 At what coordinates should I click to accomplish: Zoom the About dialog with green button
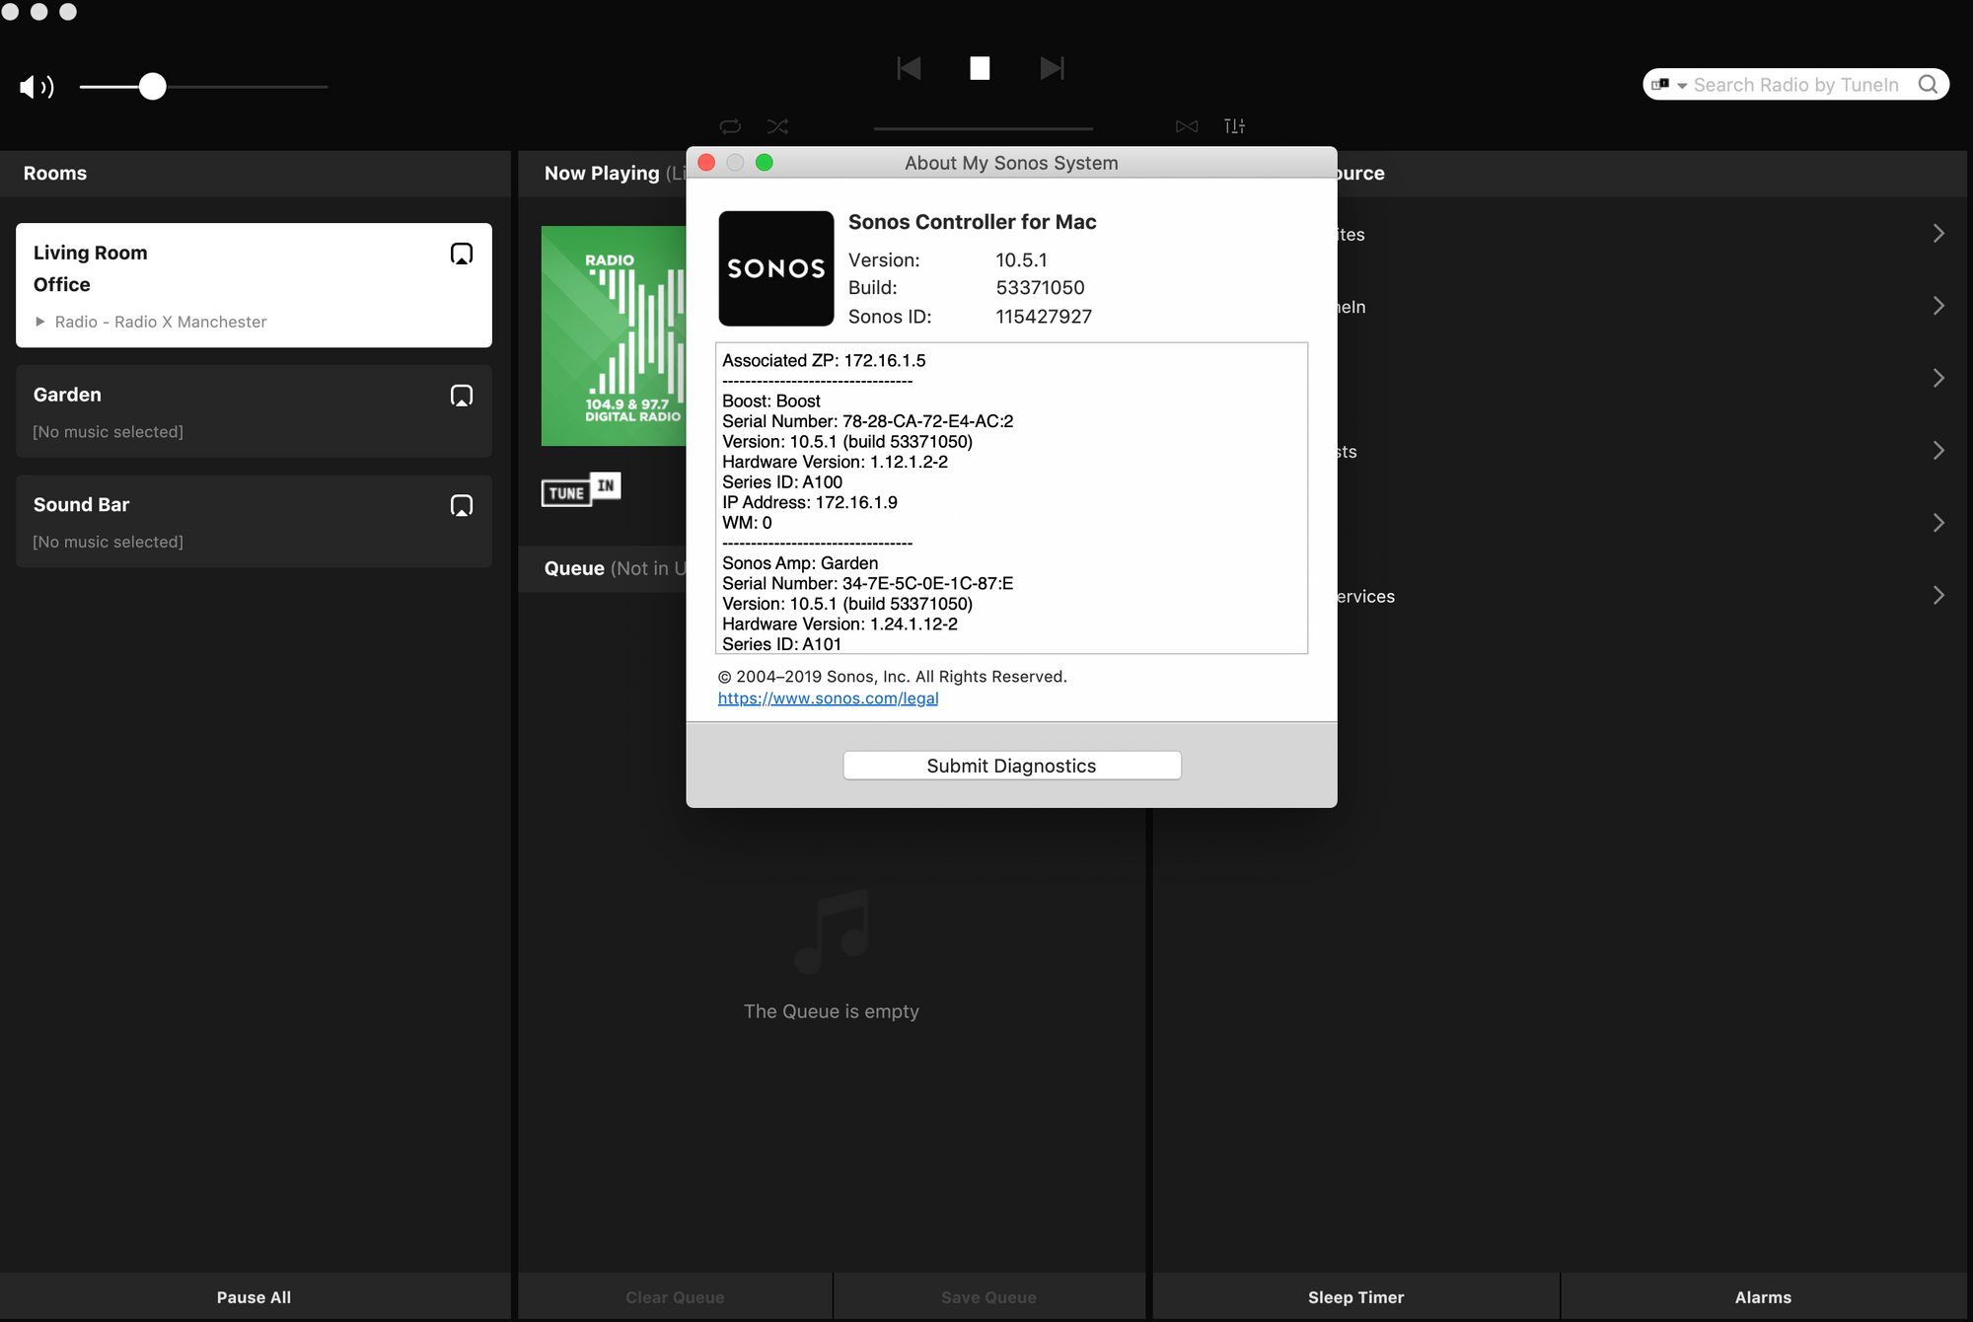[765, 163]
